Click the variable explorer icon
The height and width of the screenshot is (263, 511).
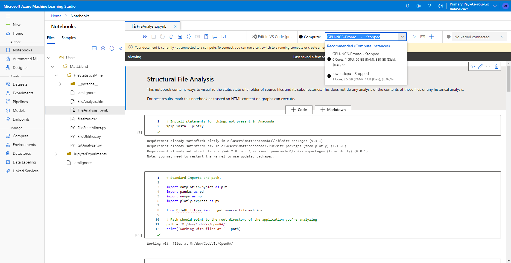tap(197, 37)
